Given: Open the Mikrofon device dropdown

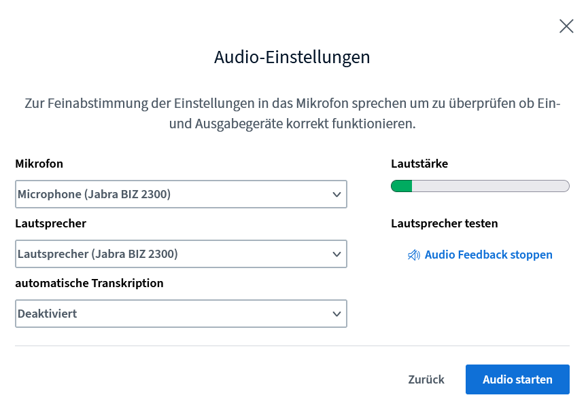Looking at the screenshot, I should (x=180, y=194).
